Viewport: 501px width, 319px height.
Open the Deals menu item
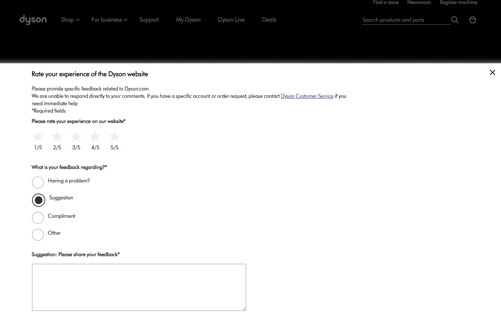[269, 20]
